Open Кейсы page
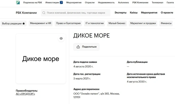 tap(134, 13)
